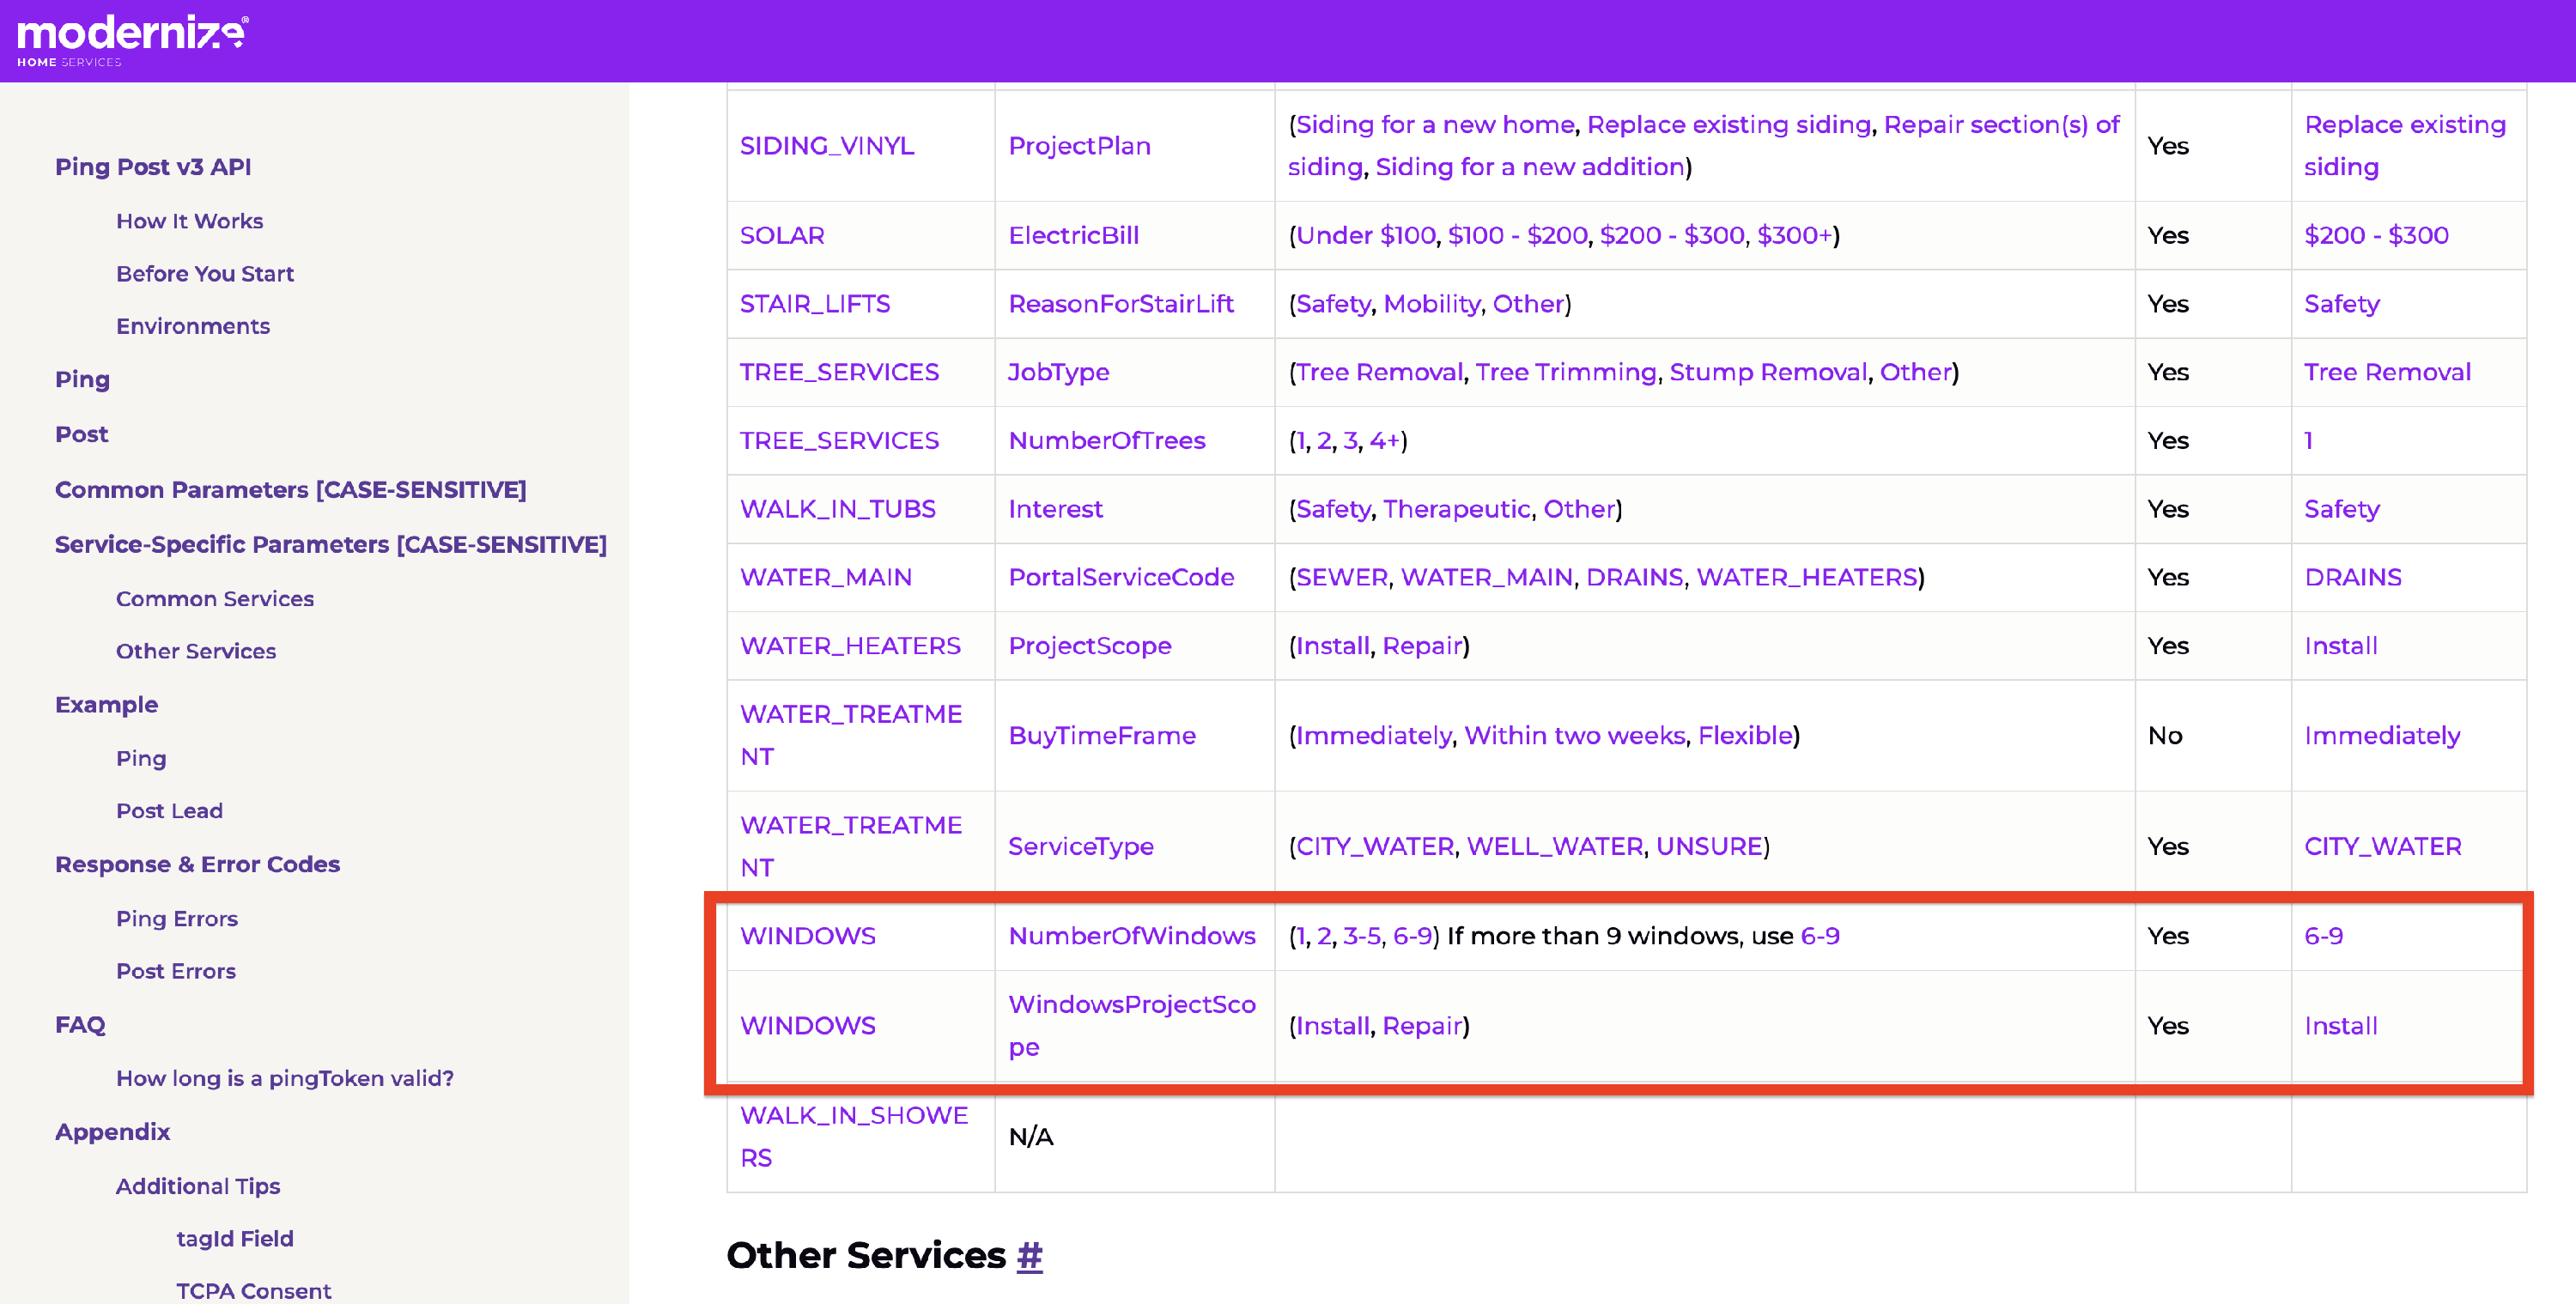The width and height of the screenshot is (2576, 1304).
Task: Click Post Lead under Example section
Action: [x=169, y=811]
